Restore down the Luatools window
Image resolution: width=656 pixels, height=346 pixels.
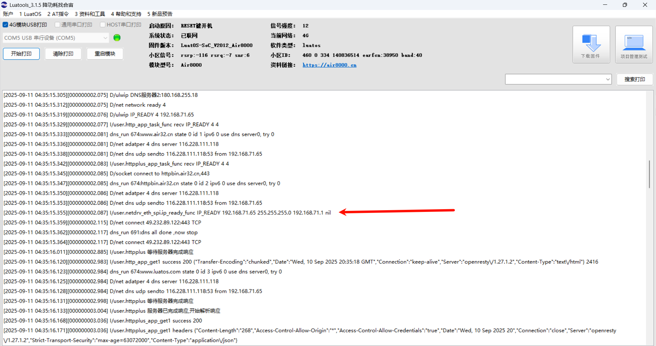click(625, 5)
